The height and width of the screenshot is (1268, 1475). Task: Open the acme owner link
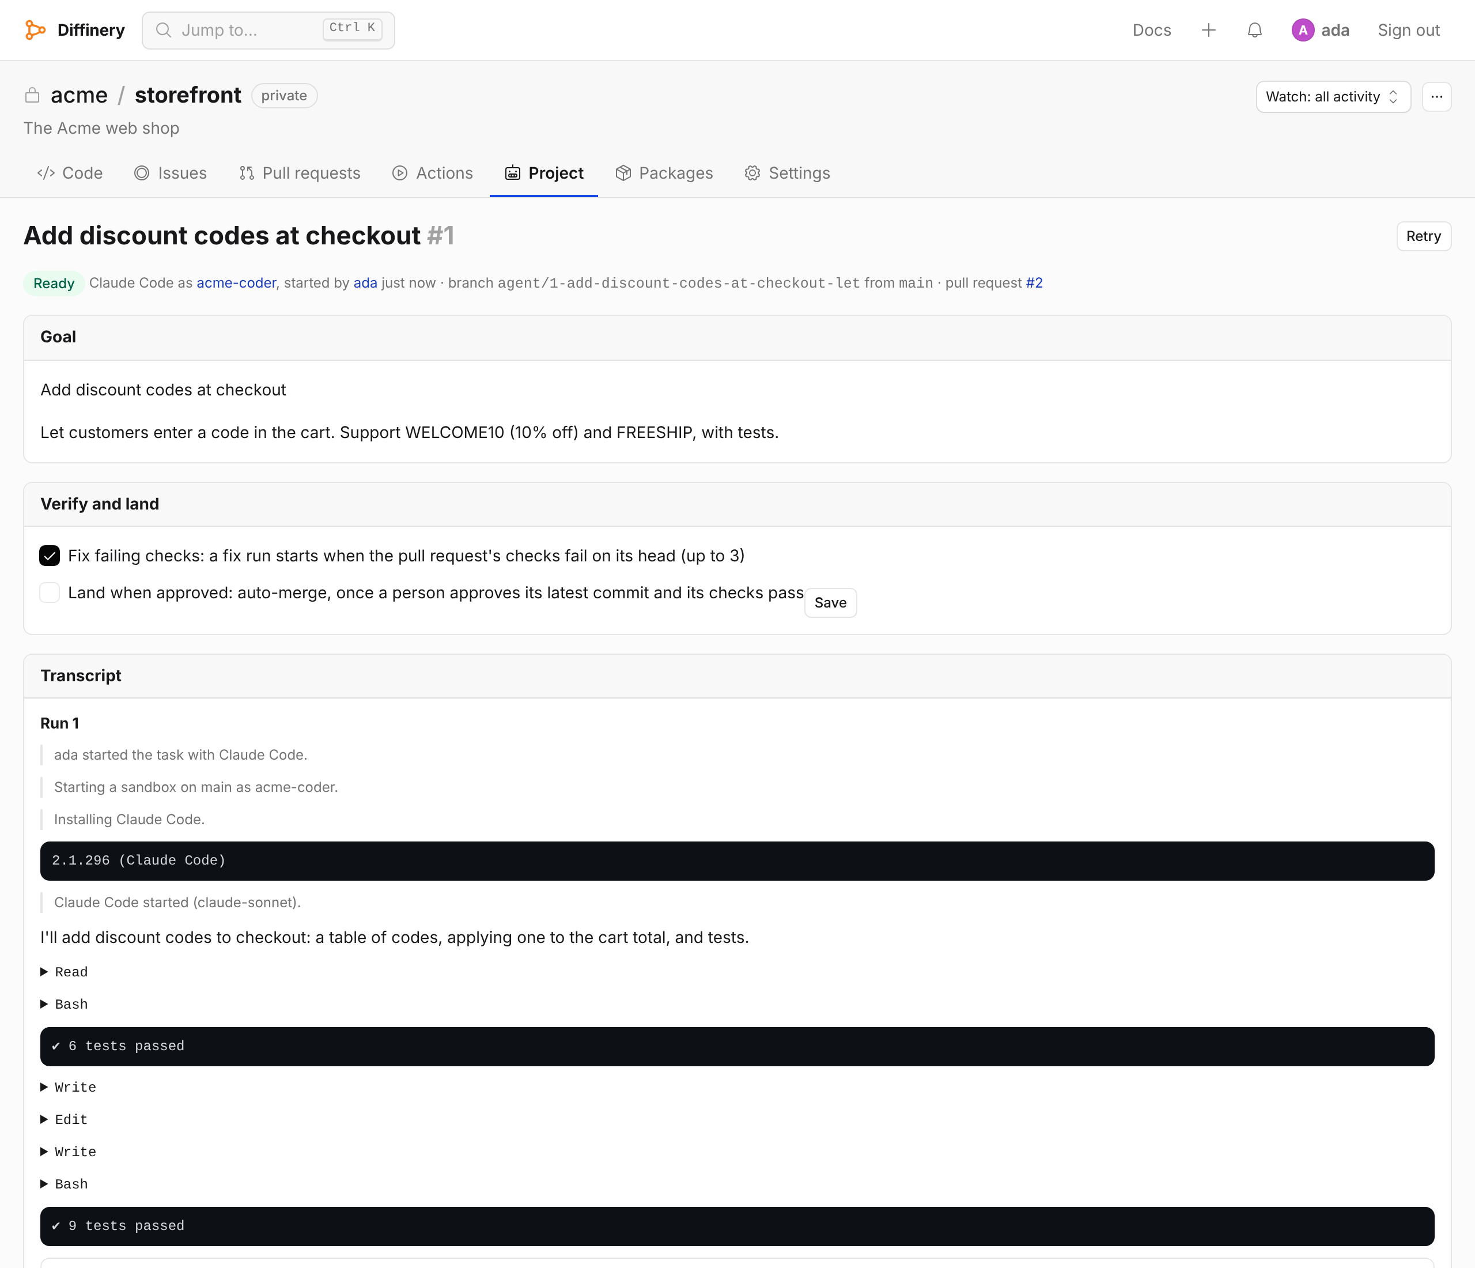(x=79, y=95)
